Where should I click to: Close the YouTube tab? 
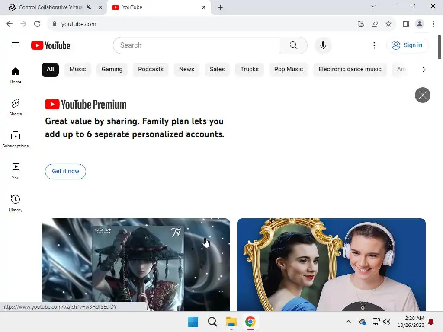(204, 7)
